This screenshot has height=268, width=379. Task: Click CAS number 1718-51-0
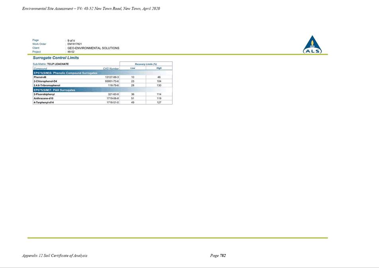(113, 103)
